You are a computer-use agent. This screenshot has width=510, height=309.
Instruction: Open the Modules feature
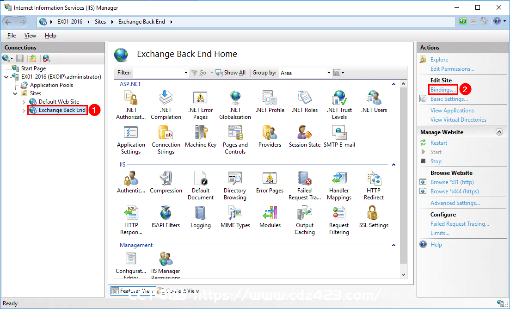coord(270,217)
